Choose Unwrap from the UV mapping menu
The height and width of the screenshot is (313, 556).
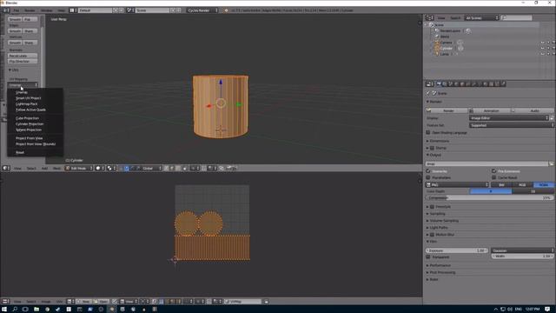point(22,92)
